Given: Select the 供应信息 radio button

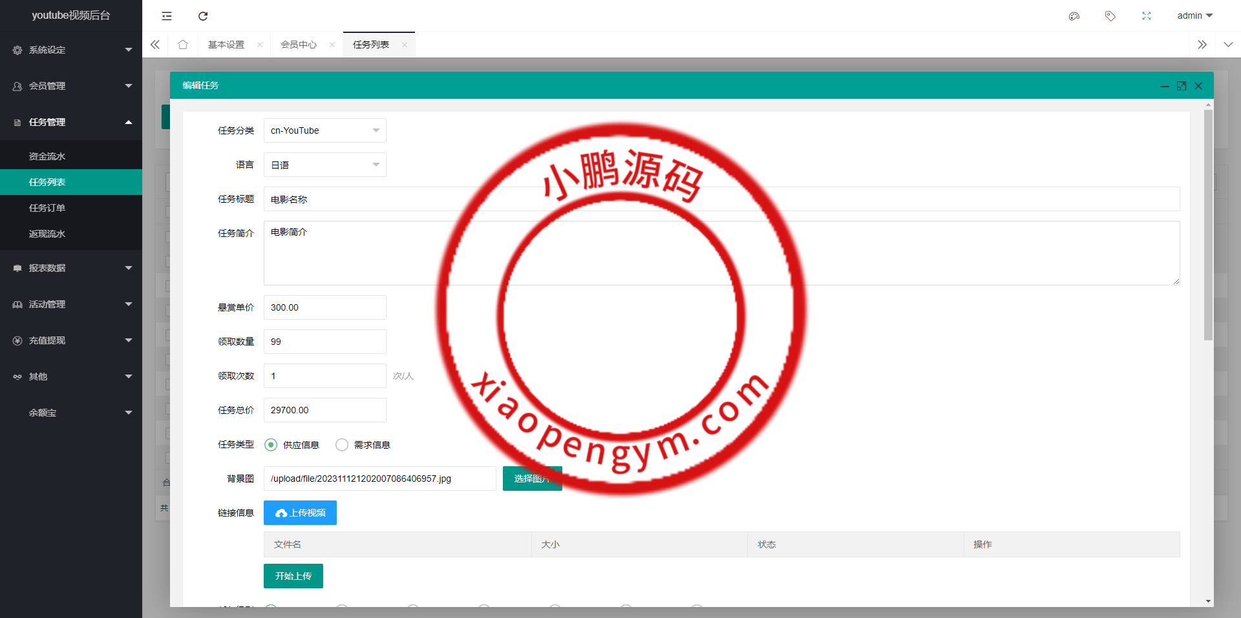Looking at the screenshot, I should (271, 445).
